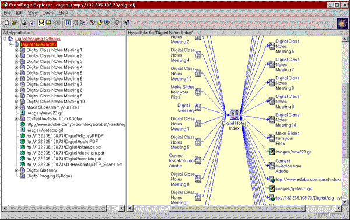Open the File menu
Screen dimensions: 350x220
pyautogui.click(x=7, y=13)
